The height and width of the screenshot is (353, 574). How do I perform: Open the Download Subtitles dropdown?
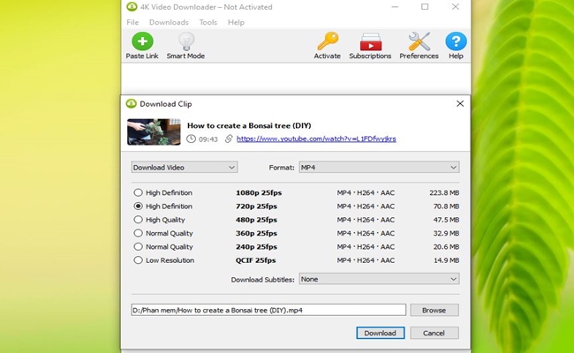379,279
